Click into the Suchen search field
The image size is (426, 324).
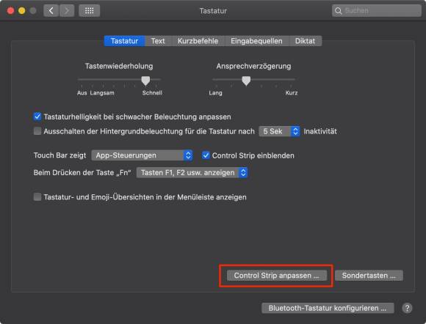377,11
